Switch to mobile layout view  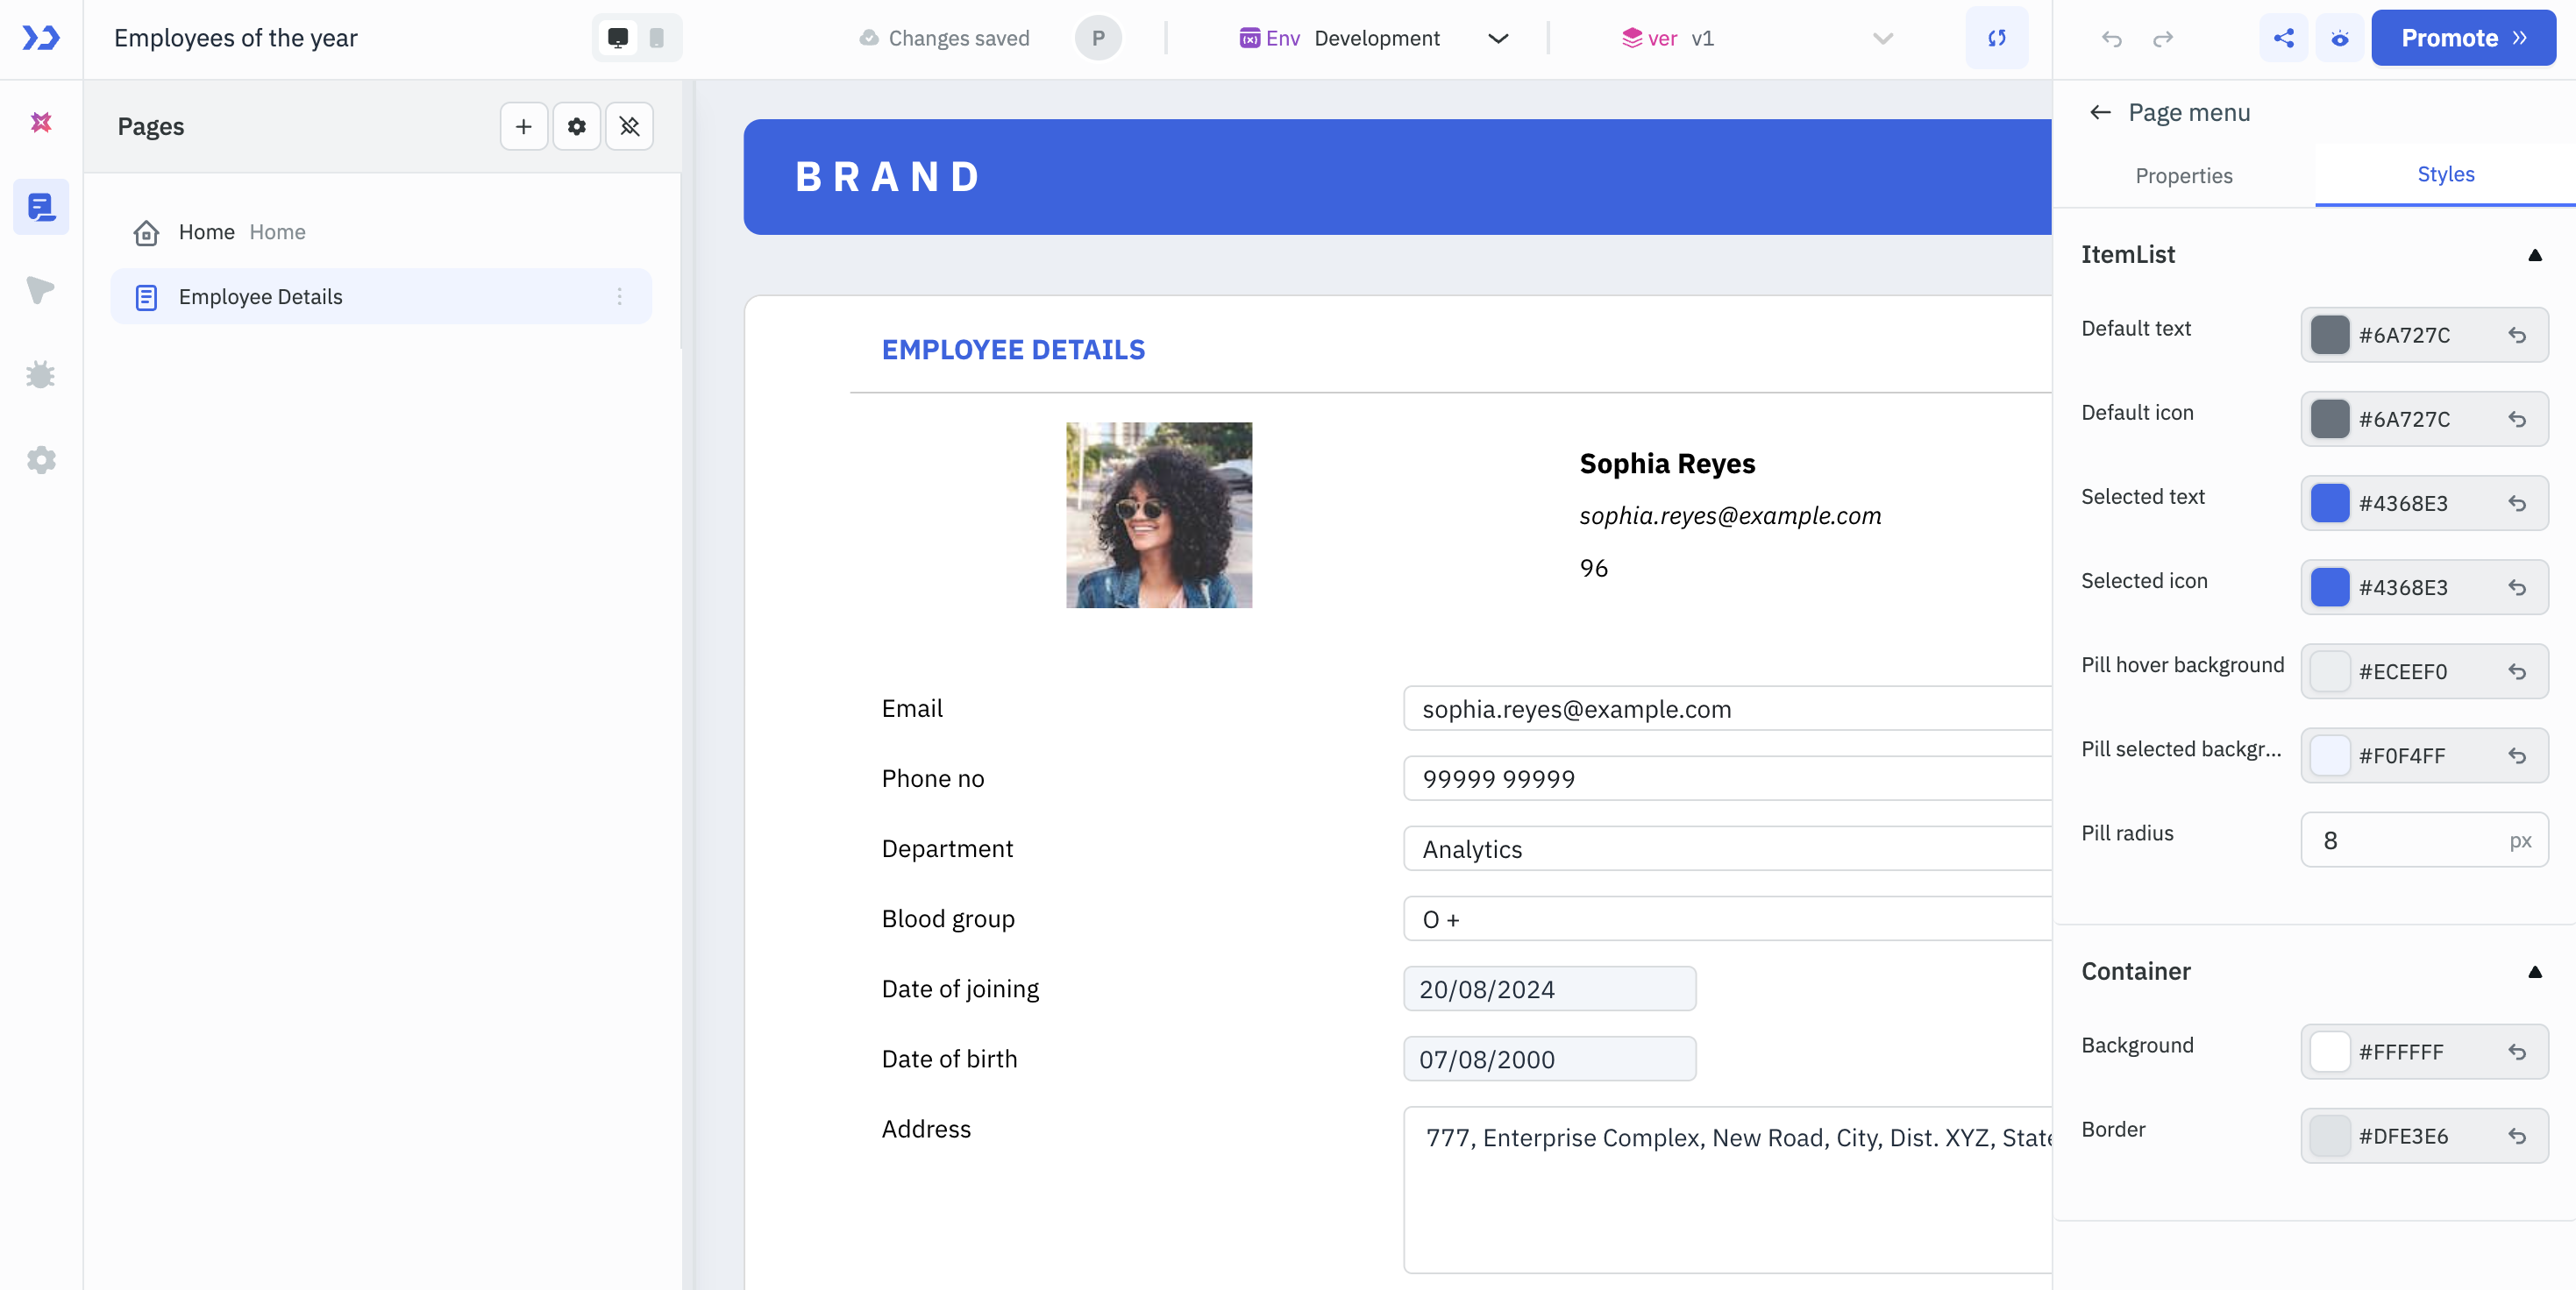coord(657,38)
